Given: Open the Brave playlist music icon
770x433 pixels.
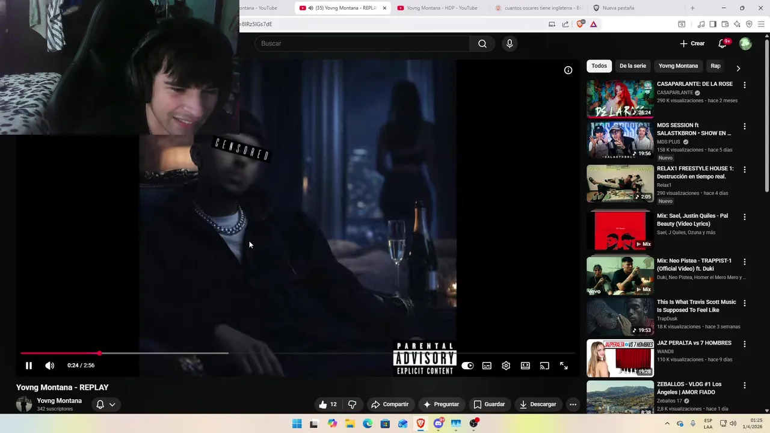Looking at the screenshot, I should tap(701, 24).
